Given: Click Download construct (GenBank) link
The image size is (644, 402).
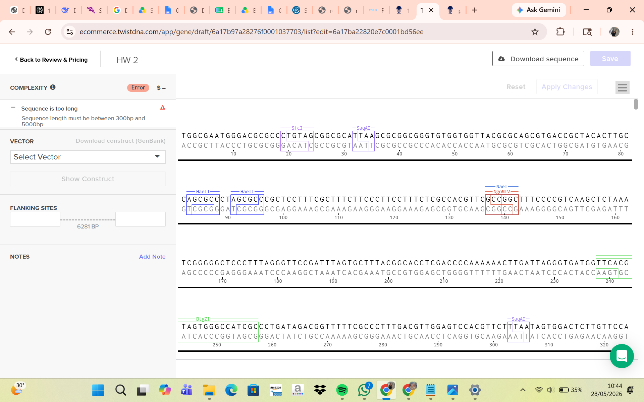Looking at the screenshot, I should (121, 141).
